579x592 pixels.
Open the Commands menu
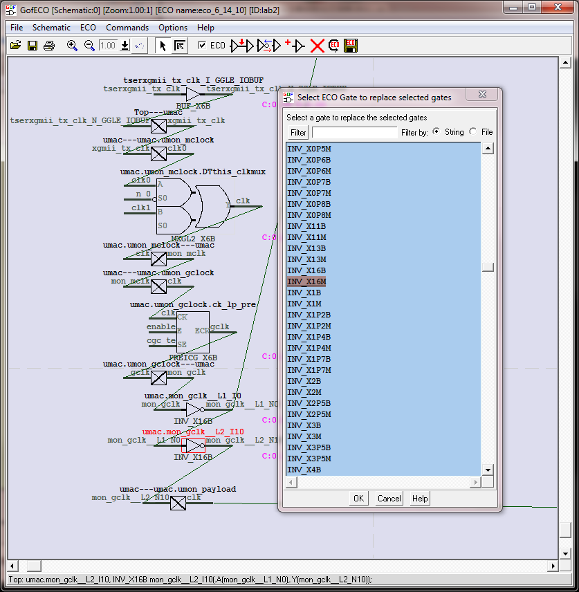coord(127,28)
